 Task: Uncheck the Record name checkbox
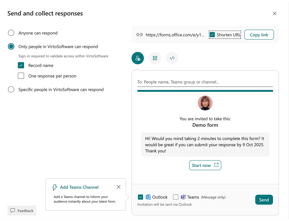pos(21,65)
